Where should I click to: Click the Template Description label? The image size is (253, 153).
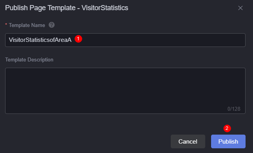(29, 59)
